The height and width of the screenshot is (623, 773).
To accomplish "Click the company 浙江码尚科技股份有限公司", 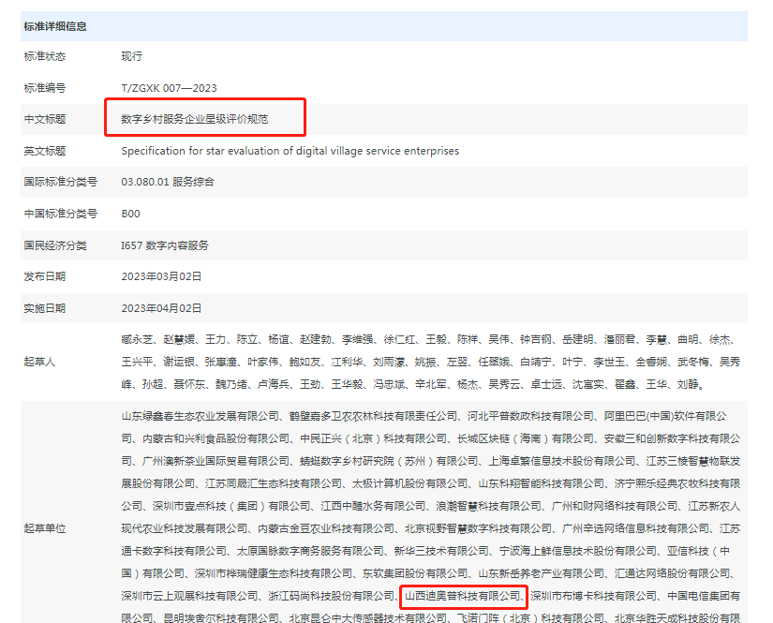I will click(x=332, y=597).
